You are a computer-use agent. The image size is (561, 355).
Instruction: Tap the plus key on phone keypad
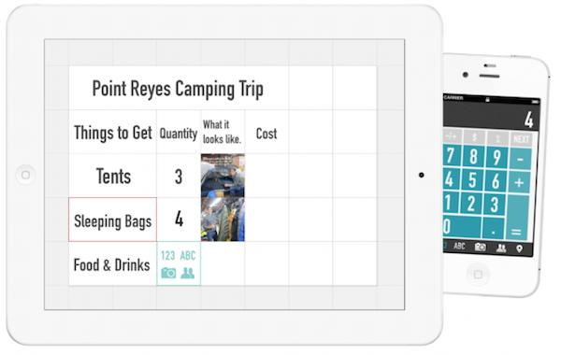(519, 182)
